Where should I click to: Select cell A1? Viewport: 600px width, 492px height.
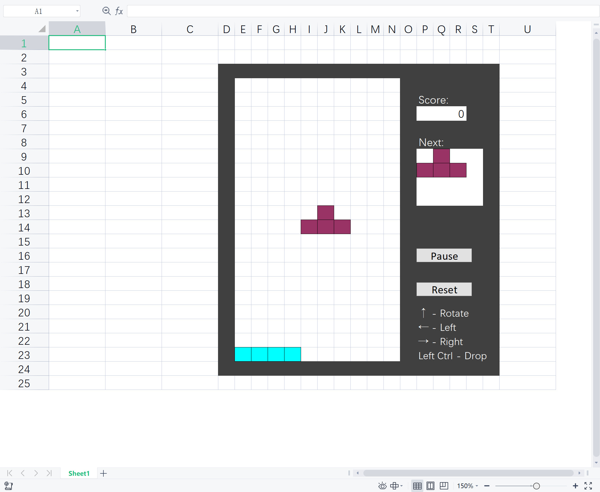tap(77, 43)
